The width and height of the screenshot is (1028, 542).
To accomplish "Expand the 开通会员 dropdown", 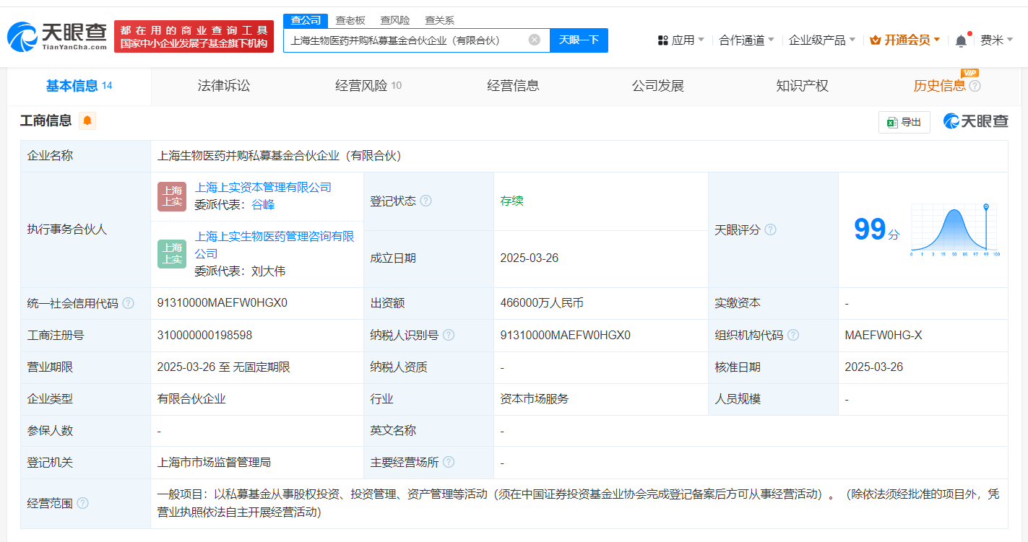I will 905,40.
